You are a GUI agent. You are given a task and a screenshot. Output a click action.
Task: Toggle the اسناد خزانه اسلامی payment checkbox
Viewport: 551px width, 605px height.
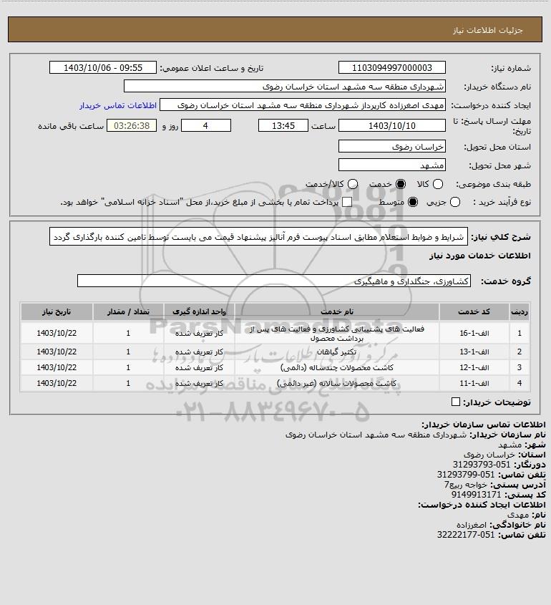pyautogui.click(x=347, y=202)
